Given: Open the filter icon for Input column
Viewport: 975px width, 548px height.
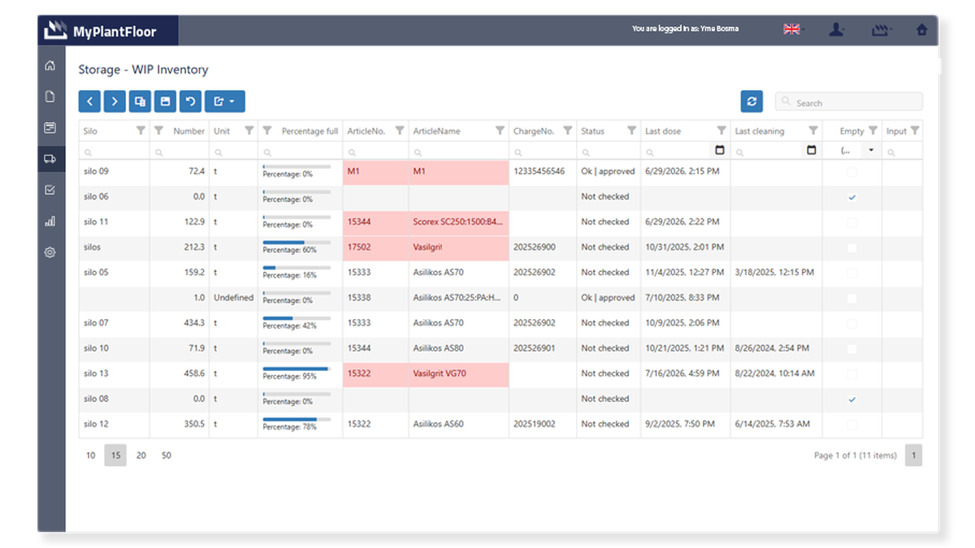Looking at the screenshot, I should (915, 131).
